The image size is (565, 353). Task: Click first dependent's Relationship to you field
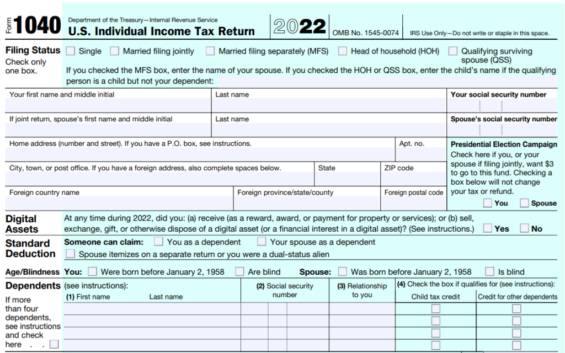click(362, 309)
